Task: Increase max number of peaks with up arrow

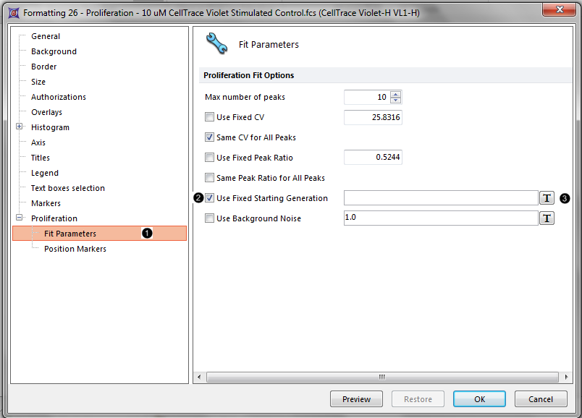Action: (395, 94)
